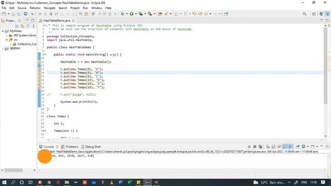The height and width of the screenshot is (186, 331).
Task: Click the Debug bug toolbar icon
Action: (x=123, y=14)
